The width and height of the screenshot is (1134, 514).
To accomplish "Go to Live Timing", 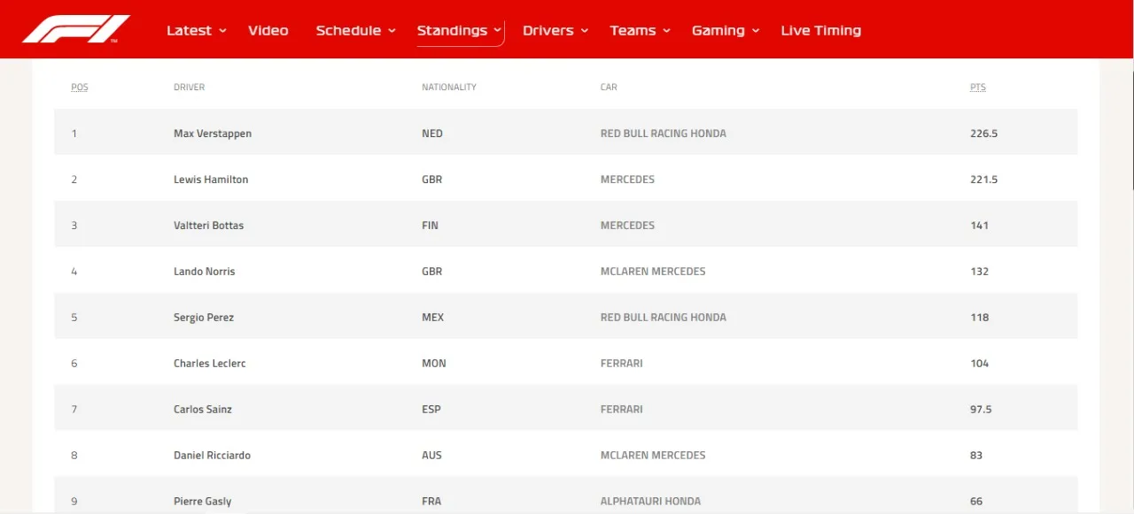I will [x=820, y=30].
